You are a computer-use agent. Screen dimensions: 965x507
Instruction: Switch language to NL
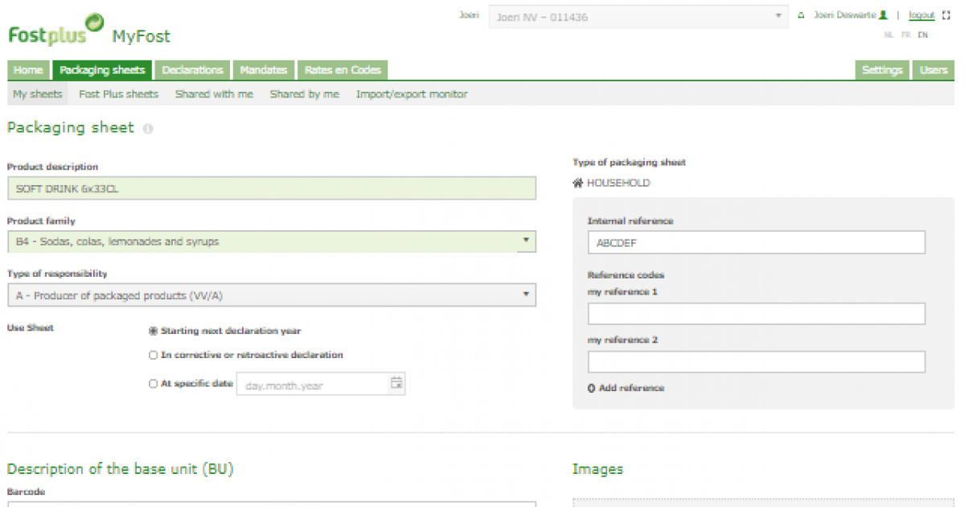pos(888,35)
